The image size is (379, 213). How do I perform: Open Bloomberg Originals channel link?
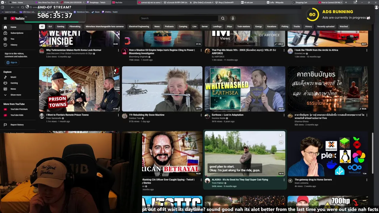click(x=138, y=57)
